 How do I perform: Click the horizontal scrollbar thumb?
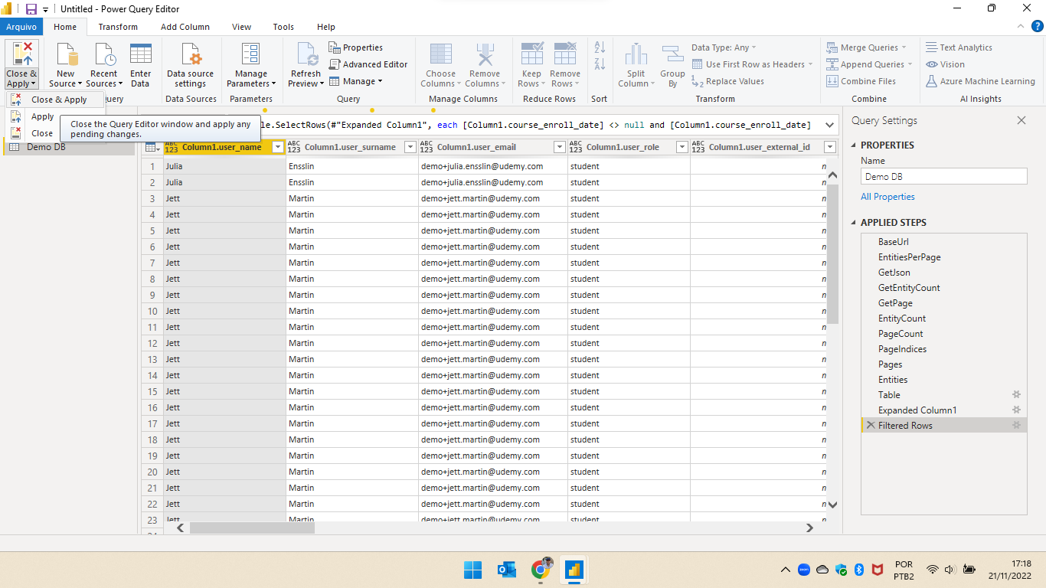tap(252, 528)
